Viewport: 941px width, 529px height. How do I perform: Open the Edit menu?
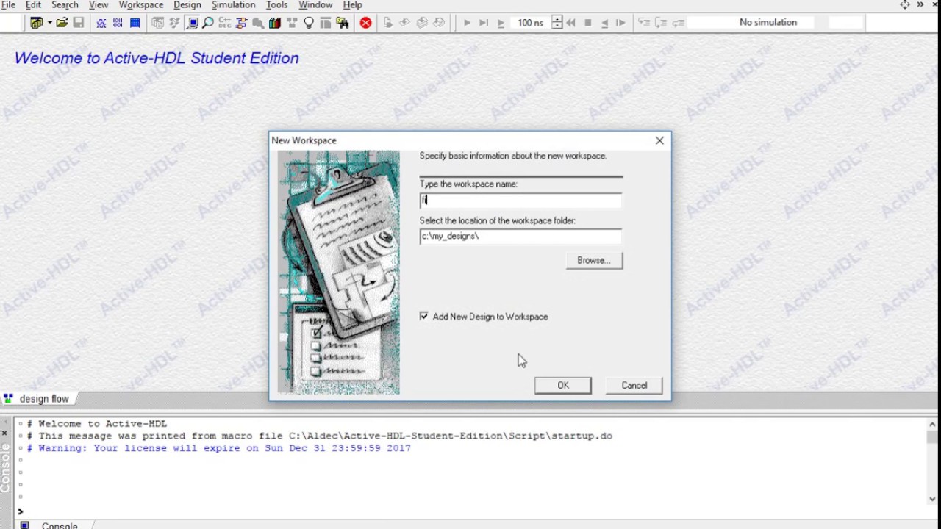click(34, 5)
